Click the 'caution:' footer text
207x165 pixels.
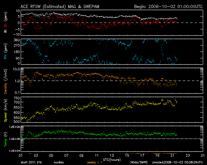59,162
